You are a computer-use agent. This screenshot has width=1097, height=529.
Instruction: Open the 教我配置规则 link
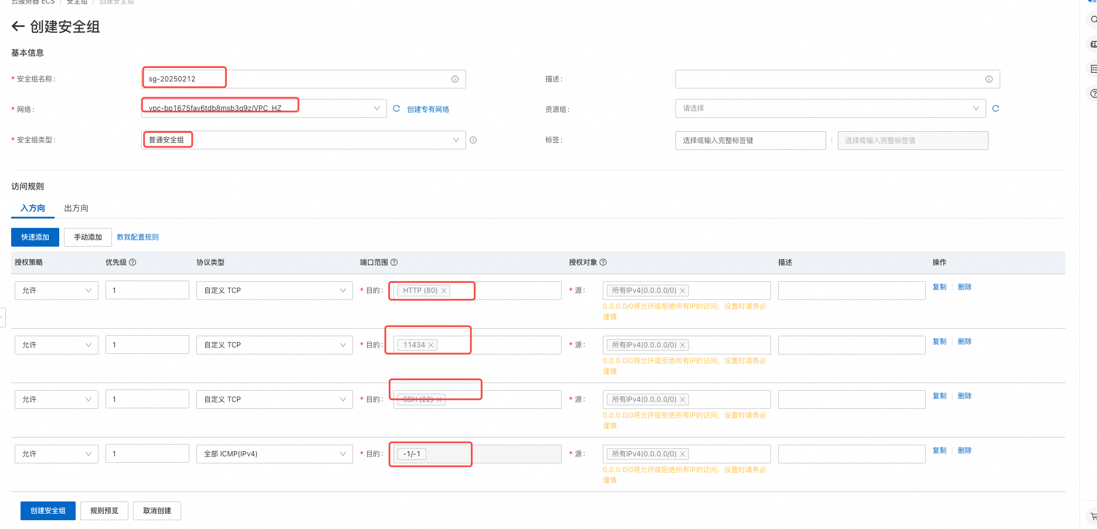[x=138, y=237]
